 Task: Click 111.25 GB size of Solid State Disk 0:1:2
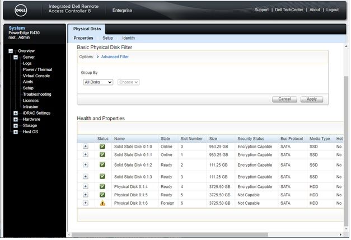pyautogui.click(x=218, y=165)
